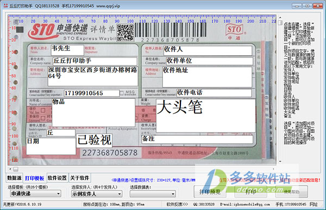Screen dimensions: 326x210
Task: Click the 打印 button
Action: click(x=250, y=192)
